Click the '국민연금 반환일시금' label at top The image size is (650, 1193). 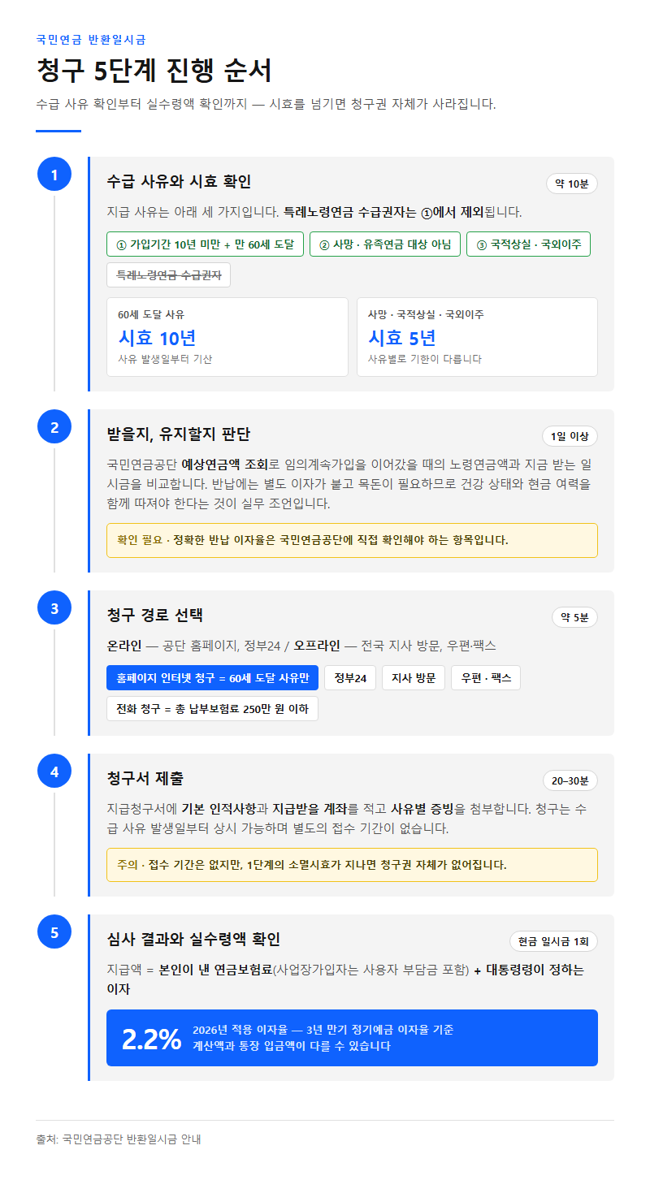click(91, 39)
